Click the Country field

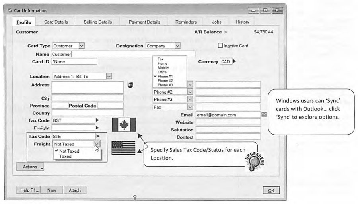click(88, 113)
